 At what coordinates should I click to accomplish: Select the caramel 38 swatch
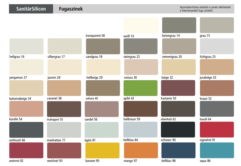click(x=64, y=88)
